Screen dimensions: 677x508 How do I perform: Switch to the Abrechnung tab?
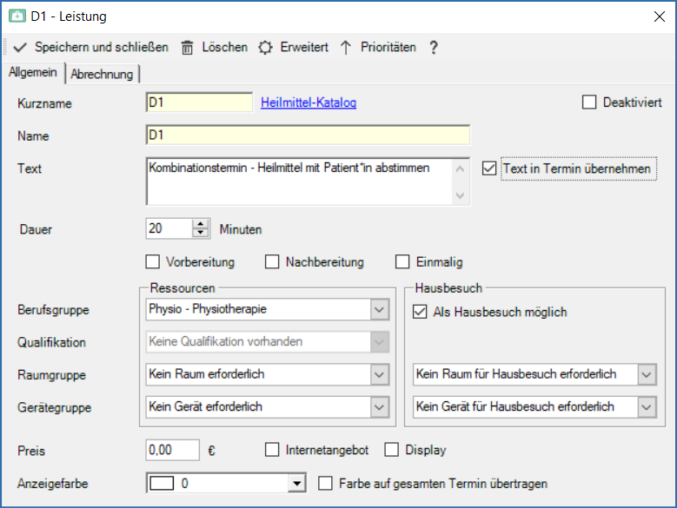coord(103,74)
